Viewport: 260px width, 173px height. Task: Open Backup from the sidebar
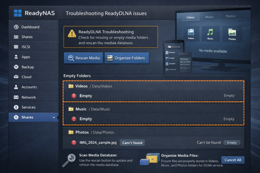click(x=27, y=67)
